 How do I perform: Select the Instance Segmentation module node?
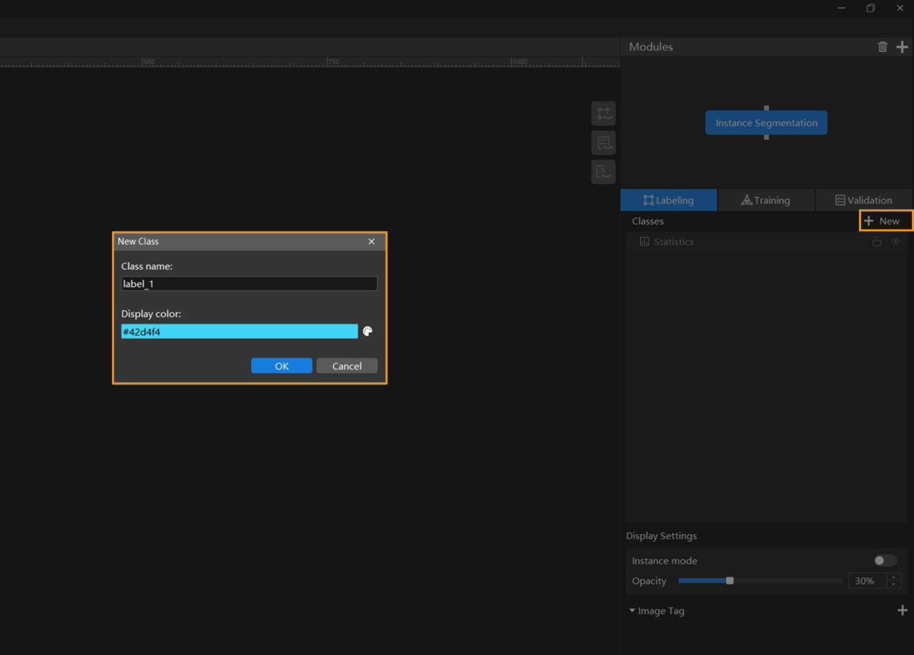point(766,123)
